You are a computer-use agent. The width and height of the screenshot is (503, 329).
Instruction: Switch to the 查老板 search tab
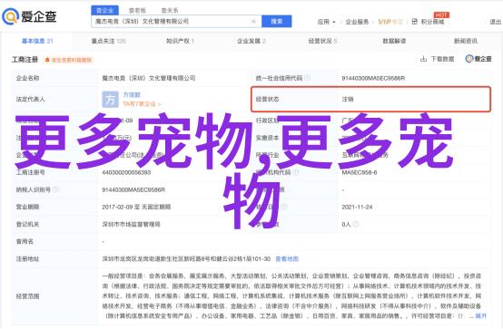137,11
